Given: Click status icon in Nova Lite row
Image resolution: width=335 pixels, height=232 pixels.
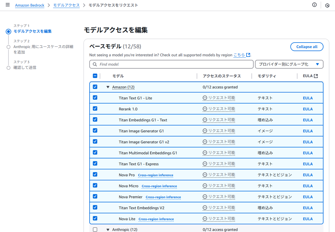Looking at the screenshot, I should point(205,219).
